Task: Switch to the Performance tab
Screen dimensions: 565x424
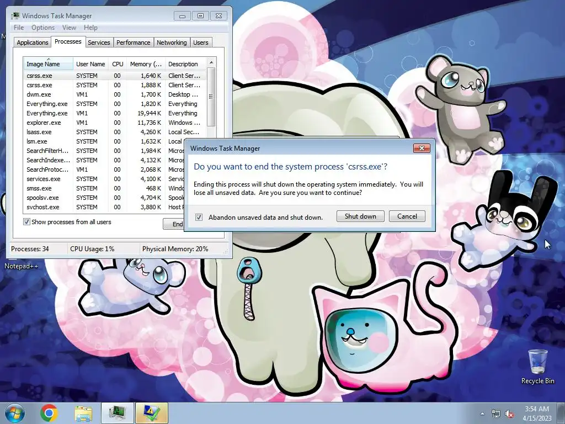Action: 134,43
